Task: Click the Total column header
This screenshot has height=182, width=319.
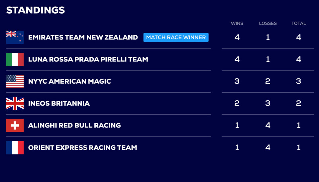Action: point(298,23)
